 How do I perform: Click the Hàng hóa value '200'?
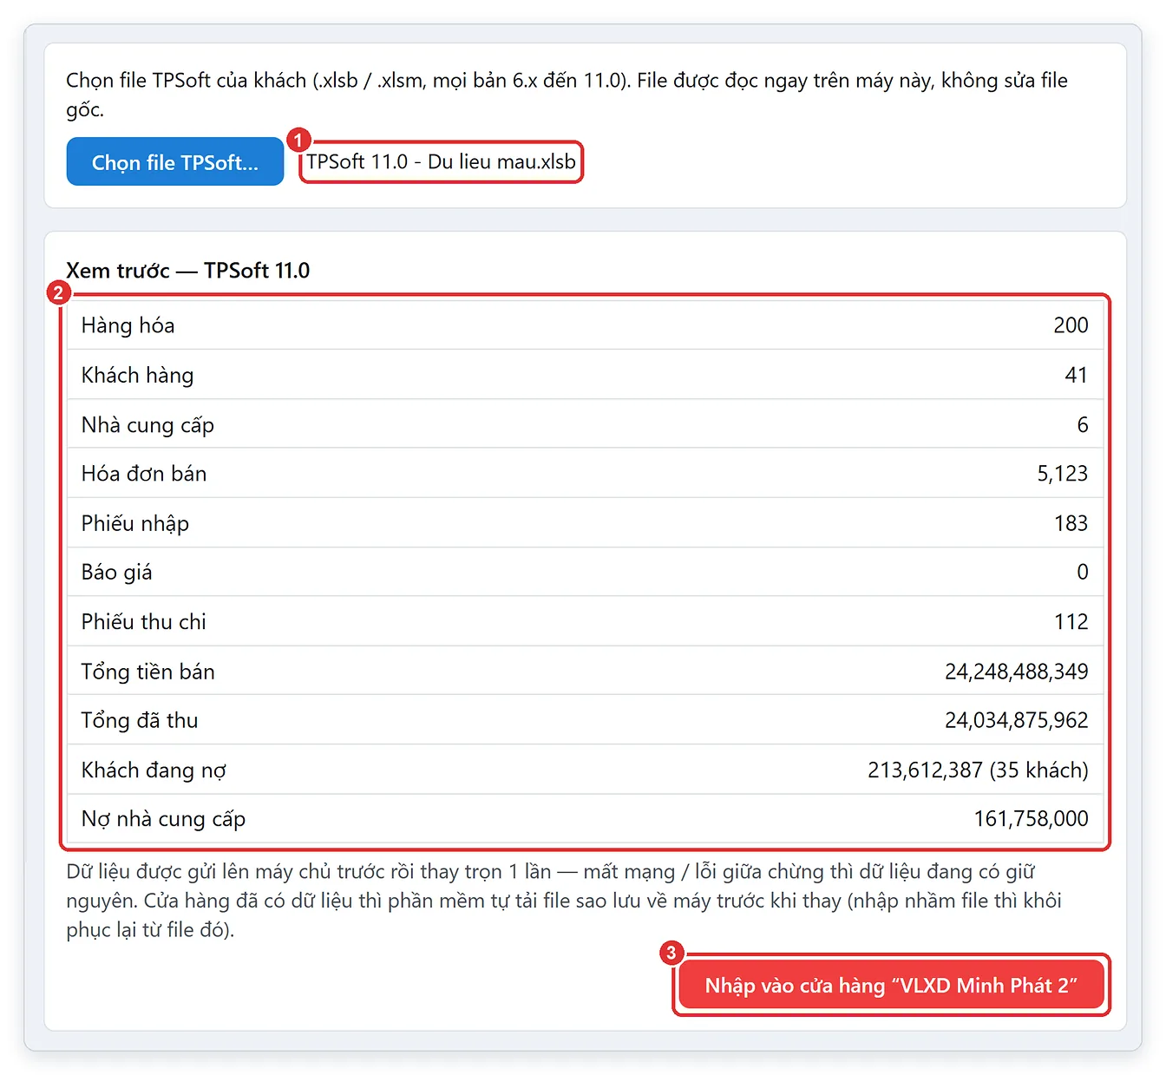[x=1071, y=325]
